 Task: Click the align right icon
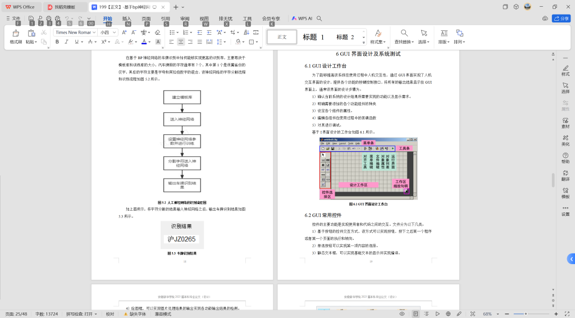[x=190, y=42]
